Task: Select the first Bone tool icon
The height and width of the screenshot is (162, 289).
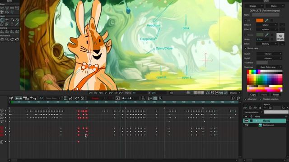Action: (2, 8)
